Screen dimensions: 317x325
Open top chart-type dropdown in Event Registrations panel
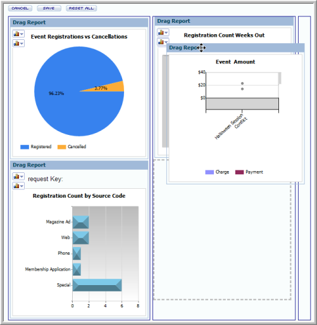tap(18, 34)
